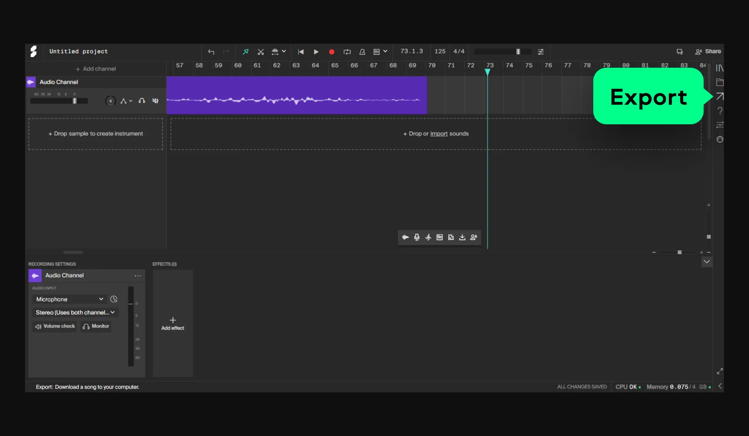Click the download import icon in floating toolbar
Viewport: 749px width, 436px height.
462,237
